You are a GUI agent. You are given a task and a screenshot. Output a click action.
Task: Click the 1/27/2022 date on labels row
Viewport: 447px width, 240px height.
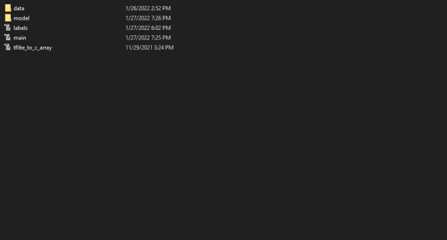coord(137,28)
